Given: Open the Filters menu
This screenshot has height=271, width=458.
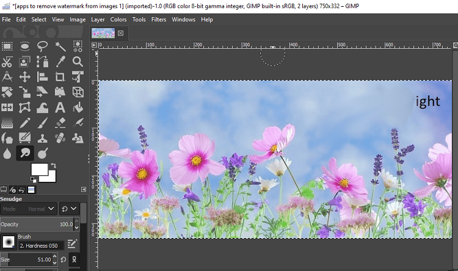Looking at the screenshot, I should [159, 20].
